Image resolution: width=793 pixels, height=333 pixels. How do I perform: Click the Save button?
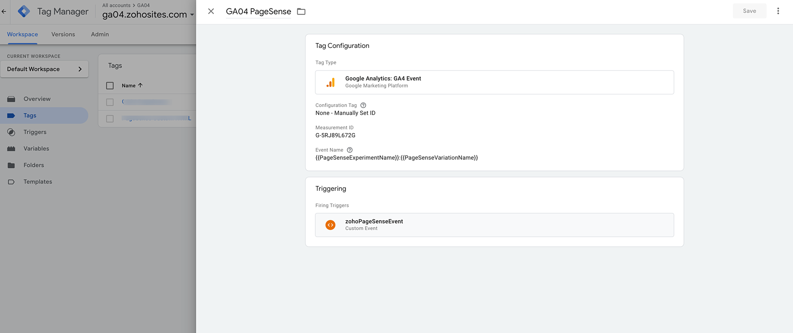click(x=749, y=11)
